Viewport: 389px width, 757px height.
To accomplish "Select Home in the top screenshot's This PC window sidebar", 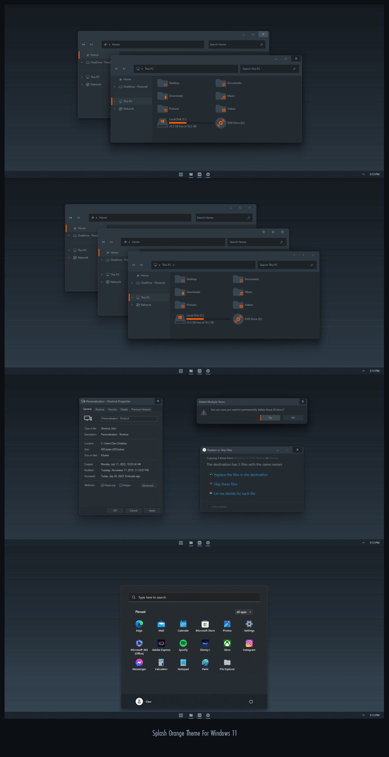I will tap(132, 79).
